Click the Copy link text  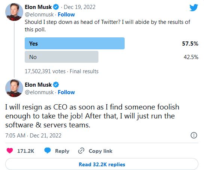tap(100, 151)
